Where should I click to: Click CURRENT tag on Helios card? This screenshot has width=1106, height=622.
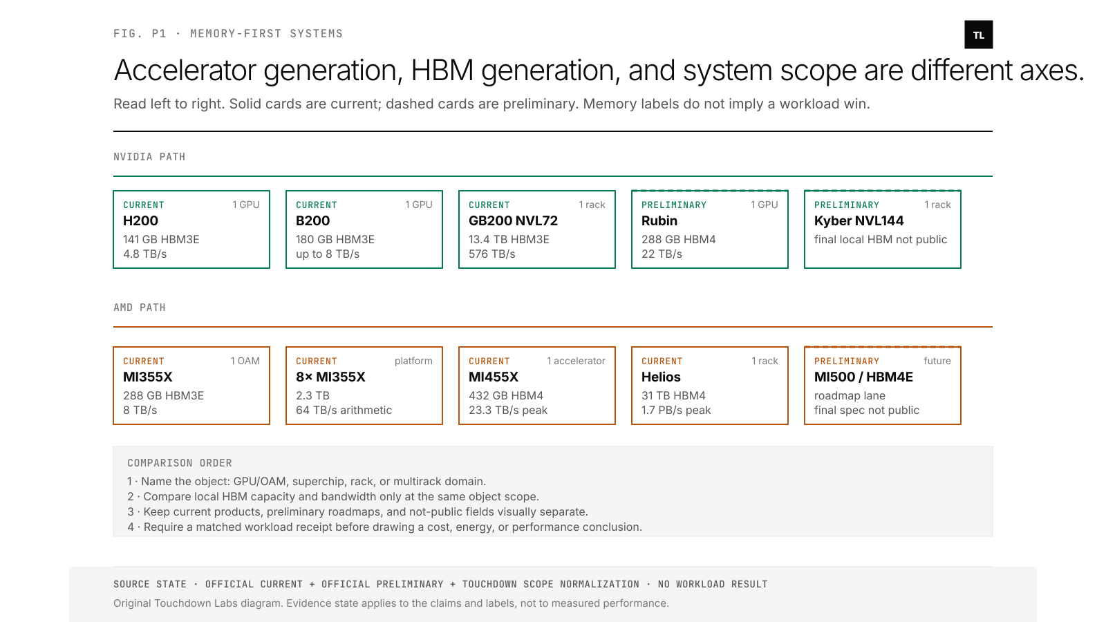point(662,361)
